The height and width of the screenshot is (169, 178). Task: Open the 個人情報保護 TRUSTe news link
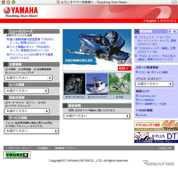31,41
